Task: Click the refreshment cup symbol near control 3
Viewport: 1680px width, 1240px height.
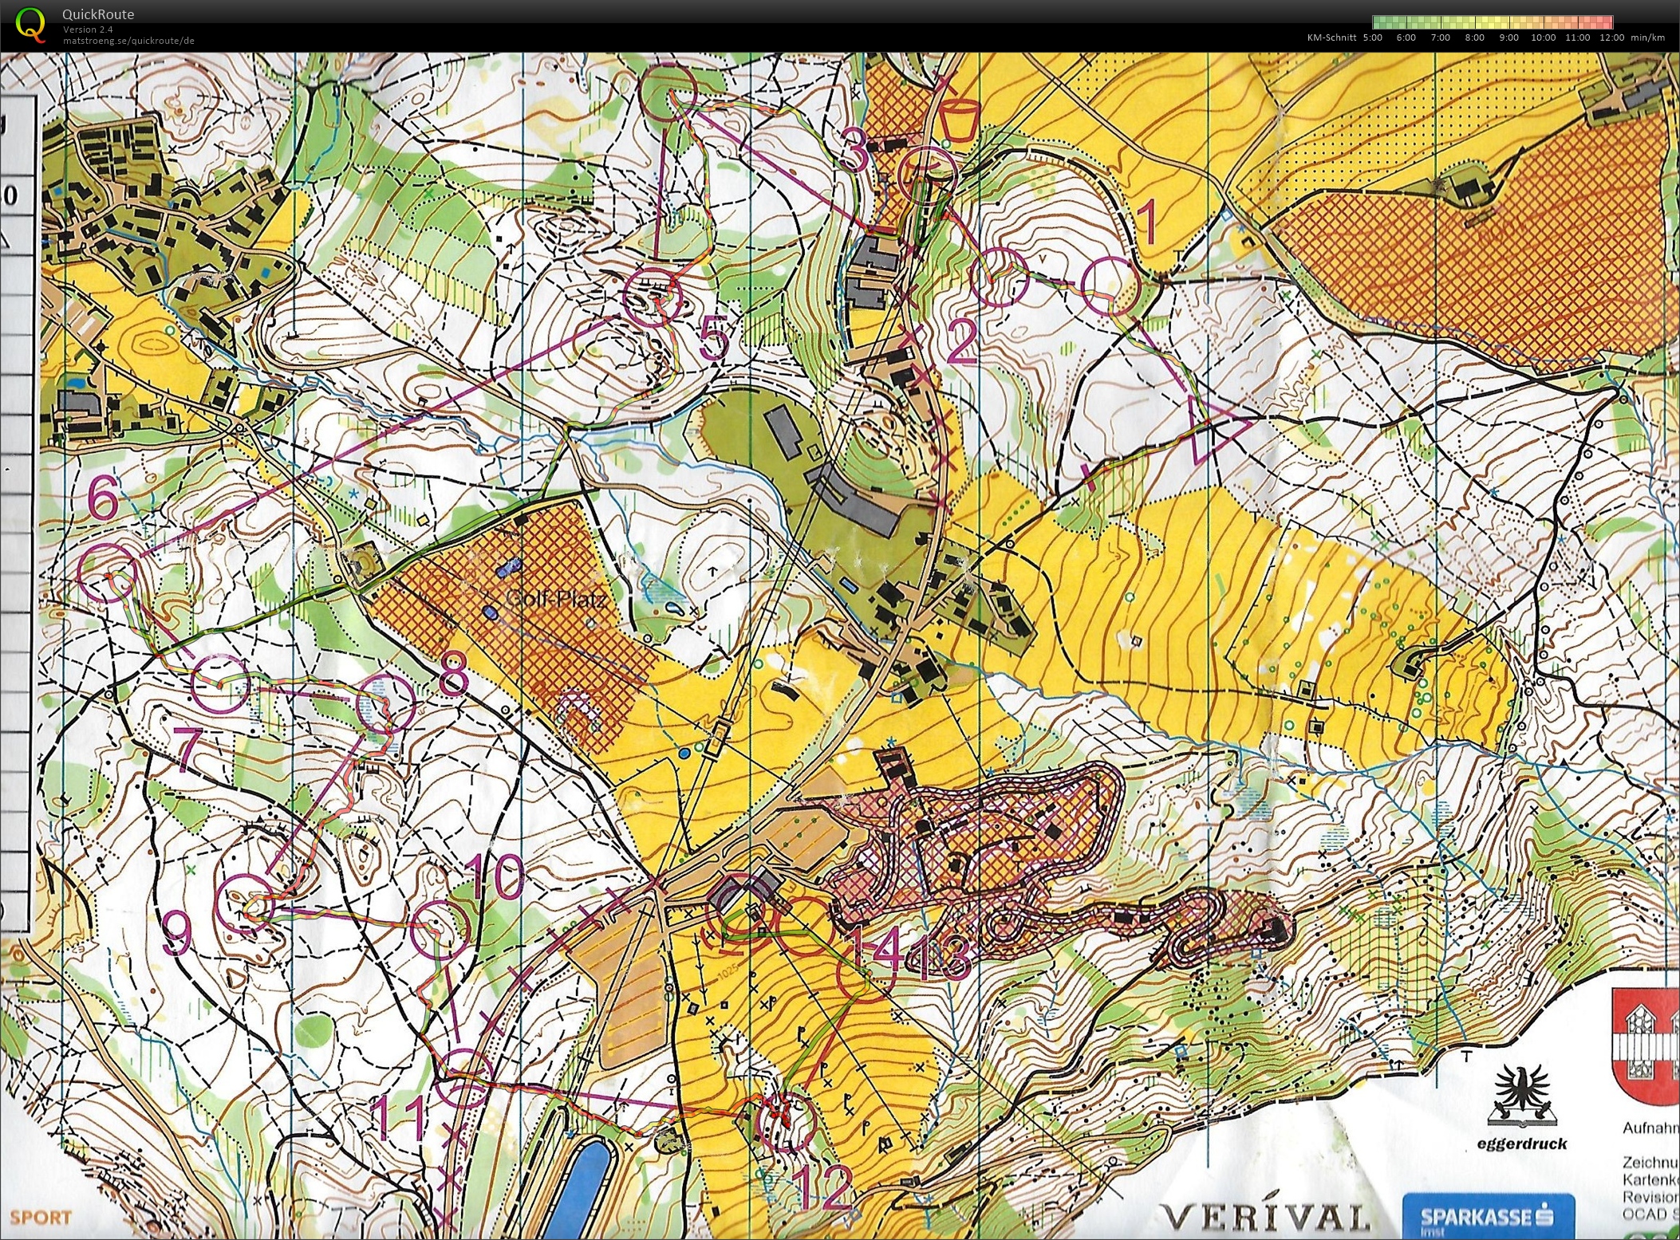Action: (960, 120)
